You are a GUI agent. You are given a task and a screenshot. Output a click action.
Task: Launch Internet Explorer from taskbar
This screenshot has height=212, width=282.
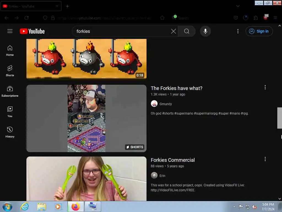coord(25,206)
